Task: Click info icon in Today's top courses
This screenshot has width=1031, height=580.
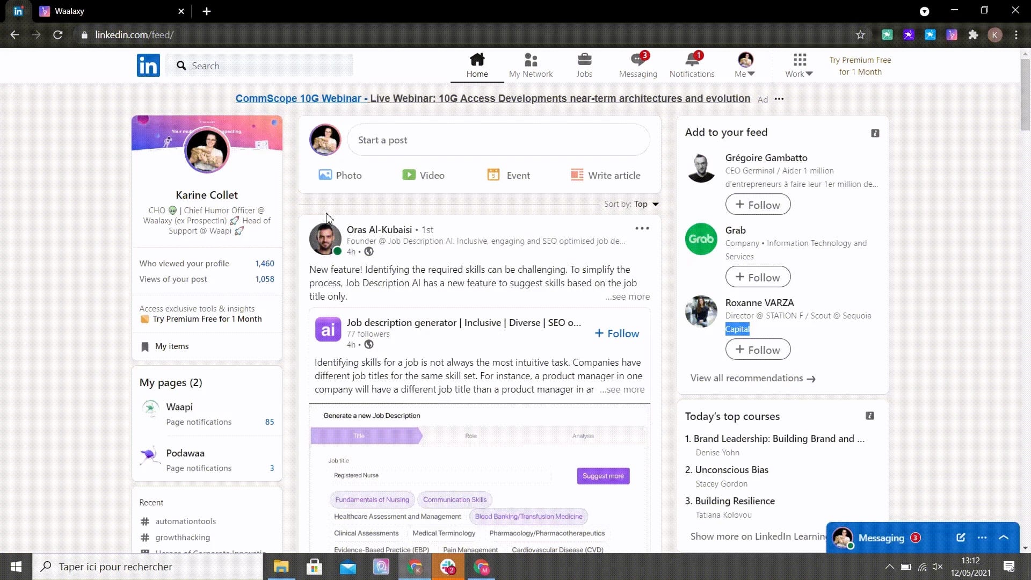Action: 870,416
